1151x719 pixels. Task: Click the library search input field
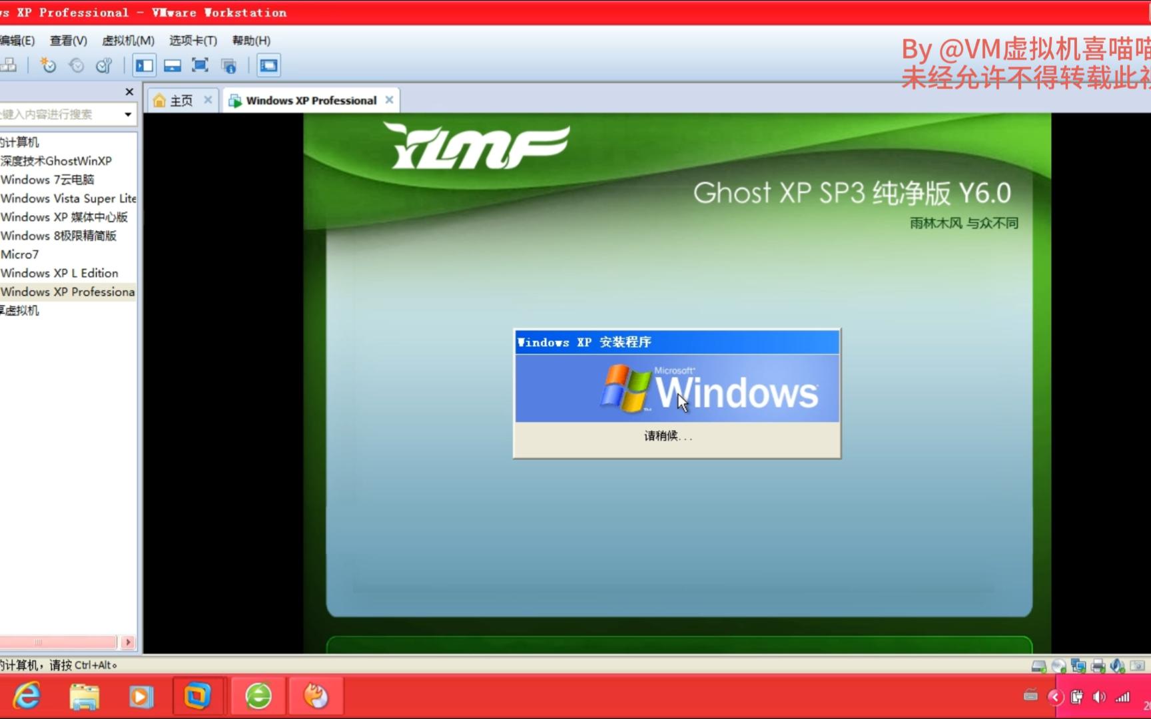click(x=59, y=115)
